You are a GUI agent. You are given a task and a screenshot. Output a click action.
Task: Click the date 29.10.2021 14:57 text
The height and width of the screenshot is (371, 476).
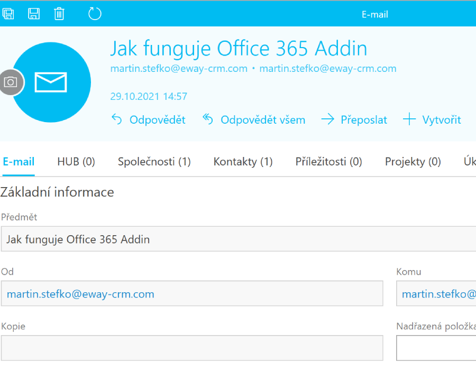tap(149, 97)
